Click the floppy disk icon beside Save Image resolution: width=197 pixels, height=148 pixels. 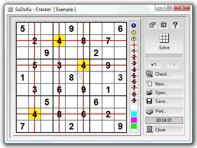pyautogui.click(x=149, y=101)
